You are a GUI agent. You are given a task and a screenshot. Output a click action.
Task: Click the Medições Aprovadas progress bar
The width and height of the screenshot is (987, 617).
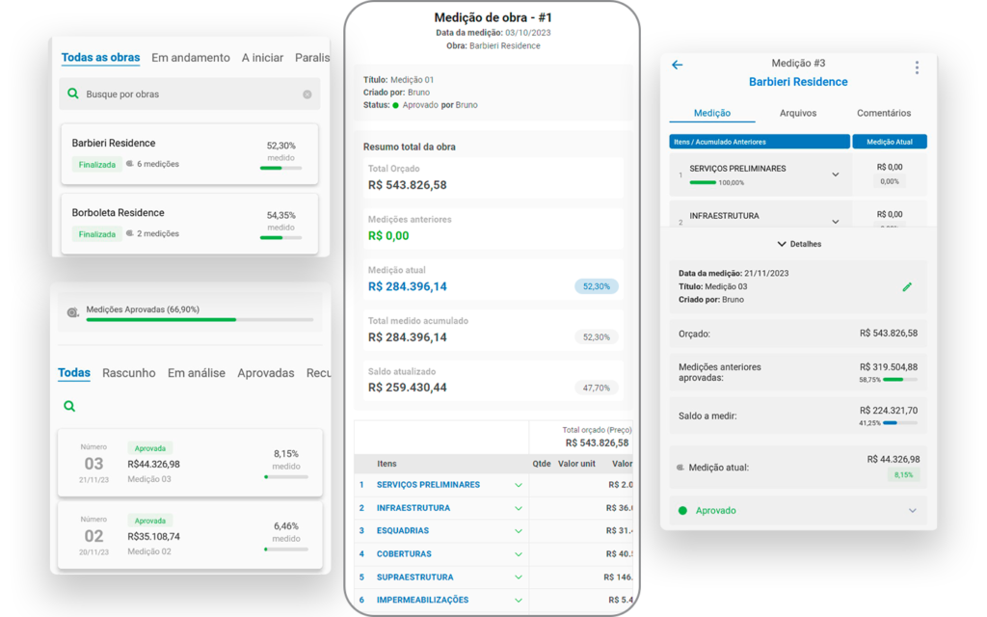pos(199,319)
